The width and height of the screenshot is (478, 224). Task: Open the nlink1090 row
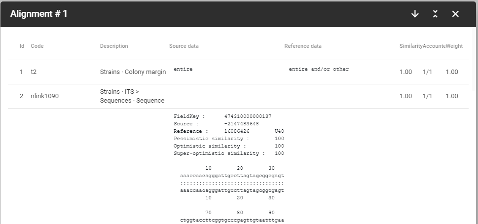238,96
